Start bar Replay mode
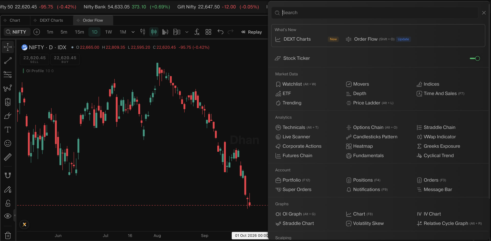Viewport: 491px width, 241px height. coord(252,32)
